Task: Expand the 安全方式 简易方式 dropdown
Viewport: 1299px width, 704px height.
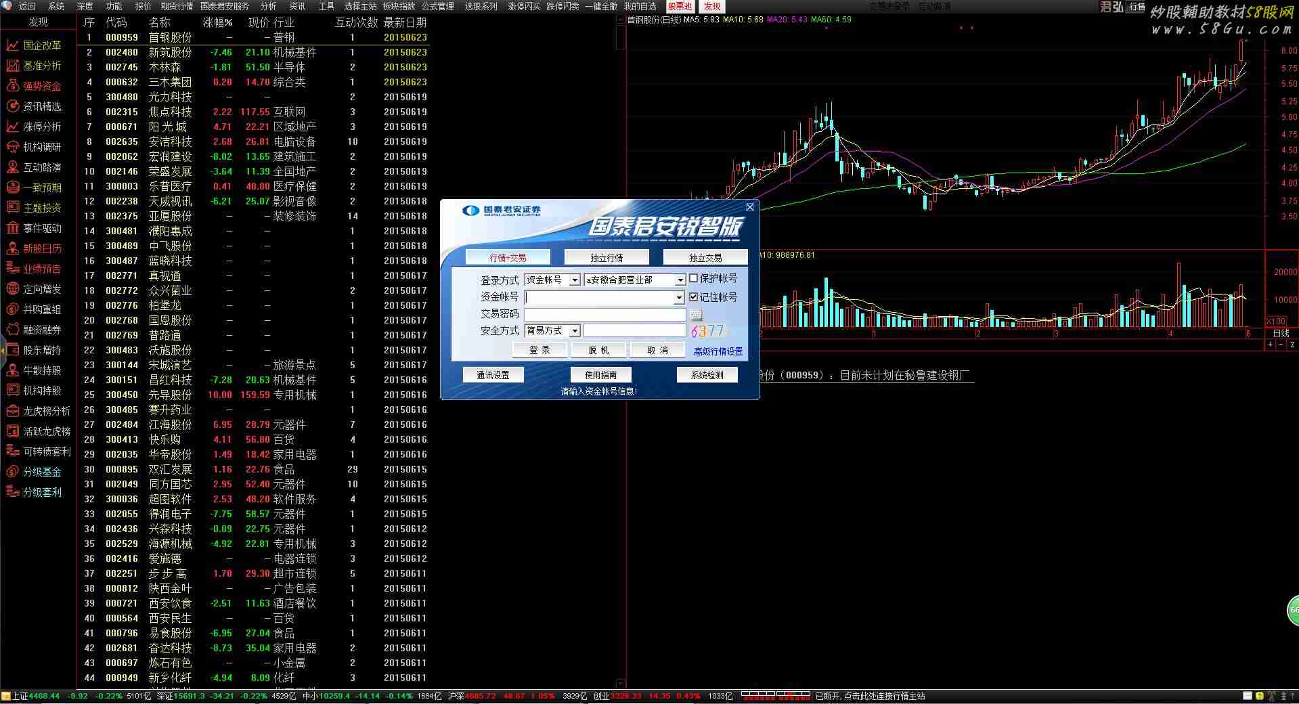Action: coord(575,331)
